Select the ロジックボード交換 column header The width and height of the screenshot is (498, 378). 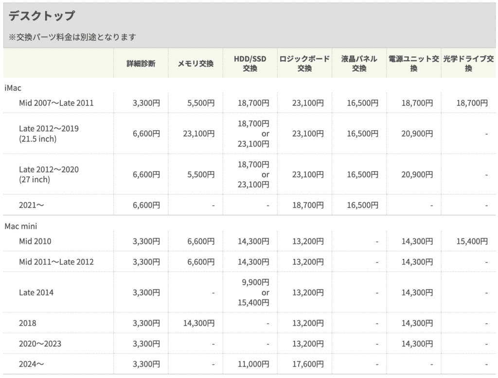point(304,64)
